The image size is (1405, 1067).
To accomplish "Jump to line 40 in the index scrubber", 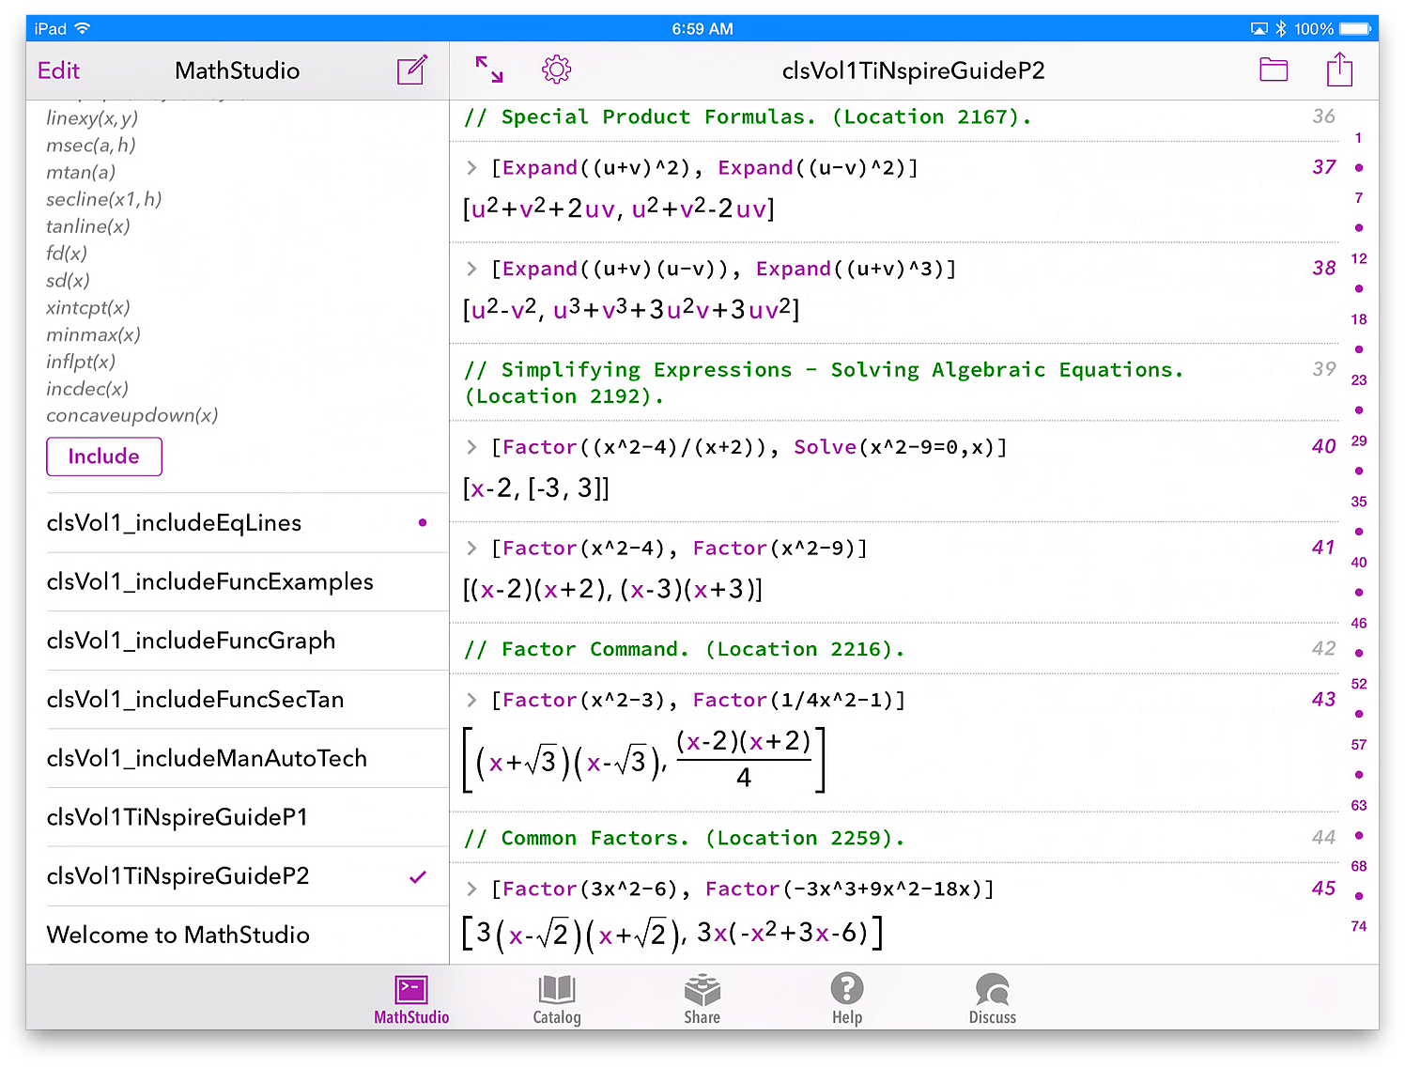I will coord(1358,563).
